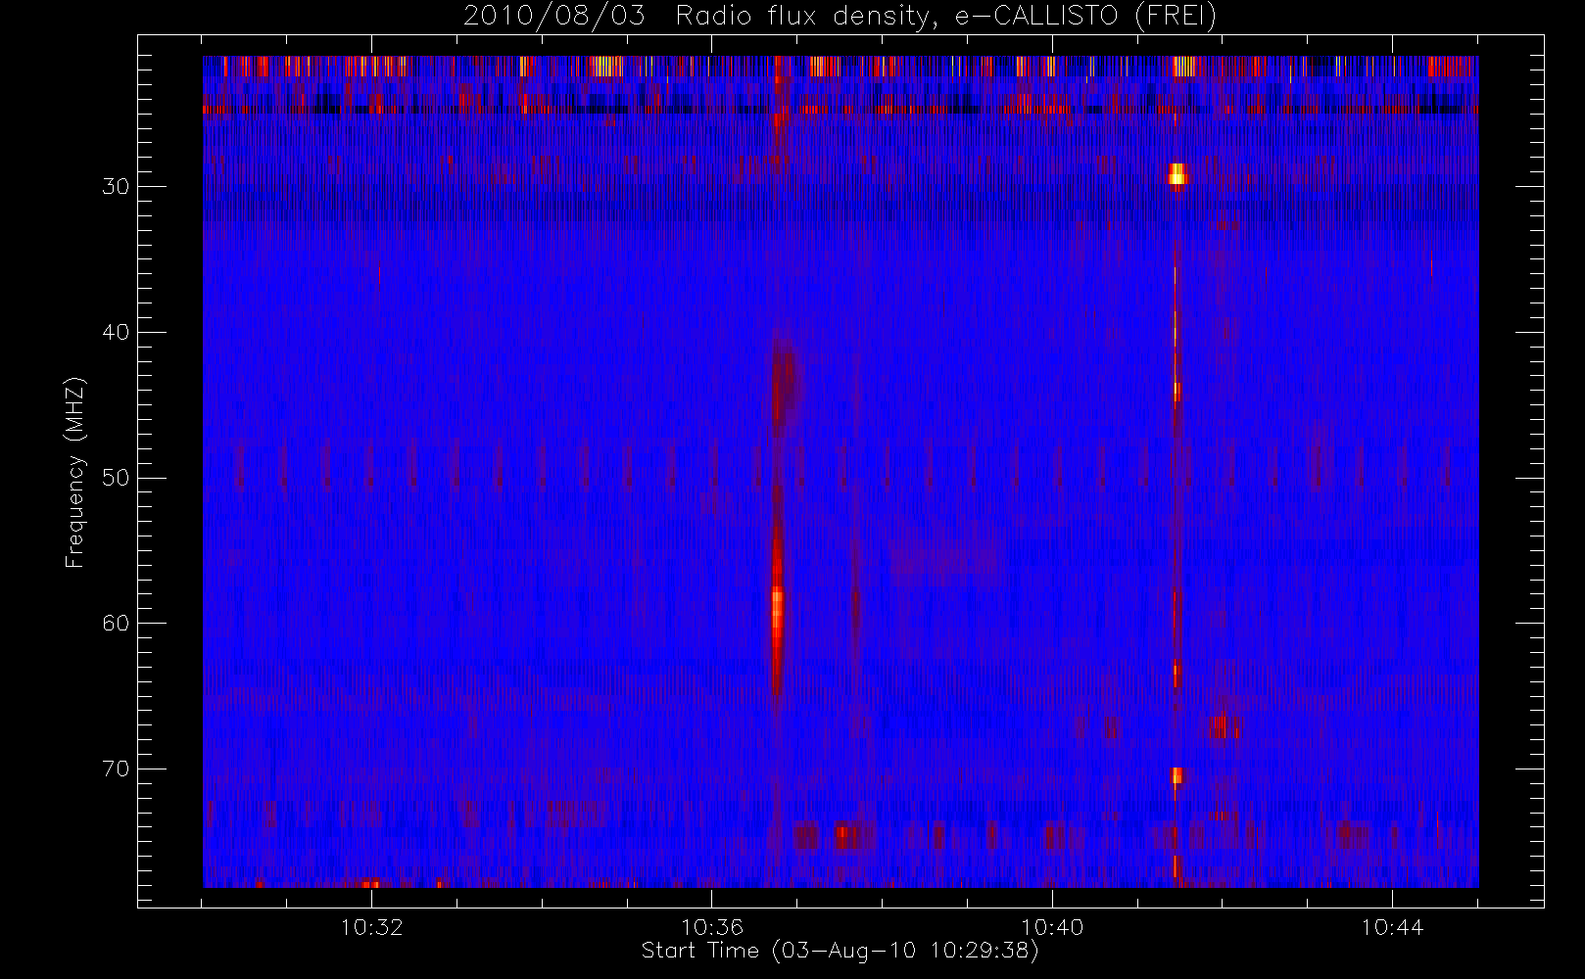Click the y-axis tick label '50'

[116, 479]
